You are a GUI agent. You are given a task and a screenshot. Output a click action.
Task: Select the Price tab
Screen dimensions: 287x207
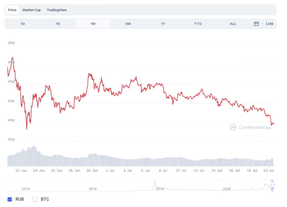pyautogui.click(x=12, y=10)
